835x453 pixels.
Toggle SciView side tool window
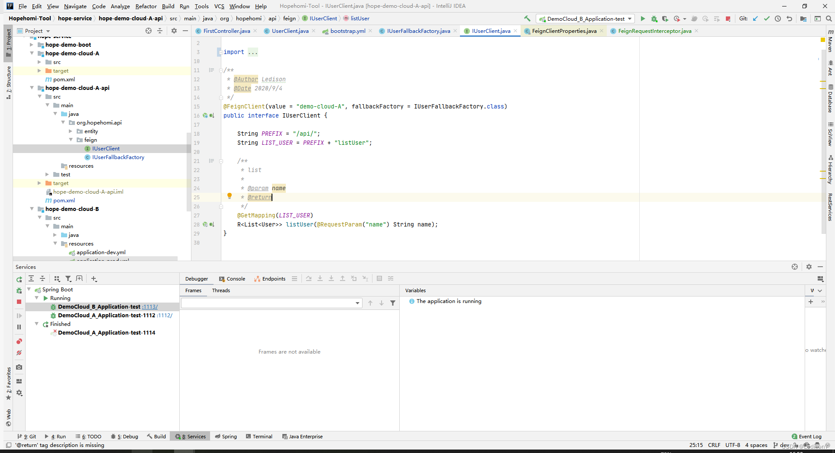pyautogui.click(x=830, y=134)
